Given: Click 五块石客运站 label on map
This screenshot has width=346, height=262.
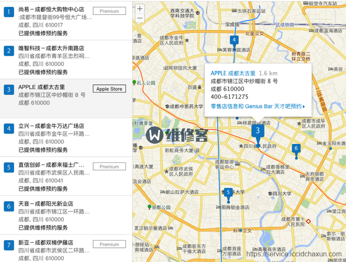Looking at the screenshot, I should (251, 11).
